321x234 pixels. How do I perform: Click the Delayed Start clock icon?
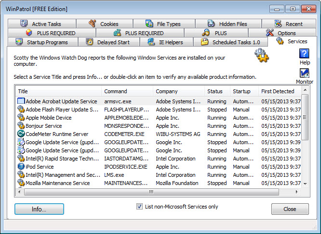[89, 42]
